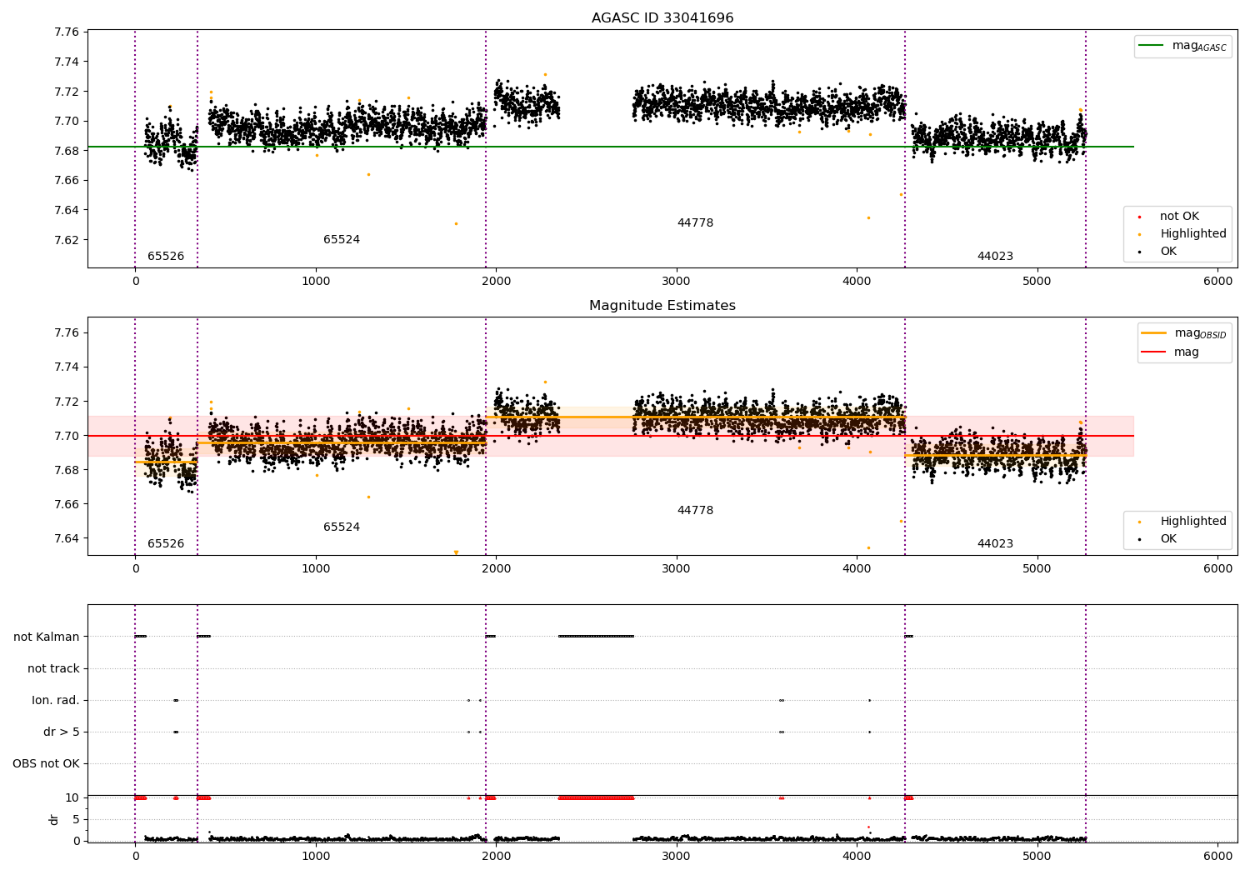The width and height of the screenshot is (1250, 875).
Task: Click y-axis tick 7.62 in the top plot
Action: point(67,240)
